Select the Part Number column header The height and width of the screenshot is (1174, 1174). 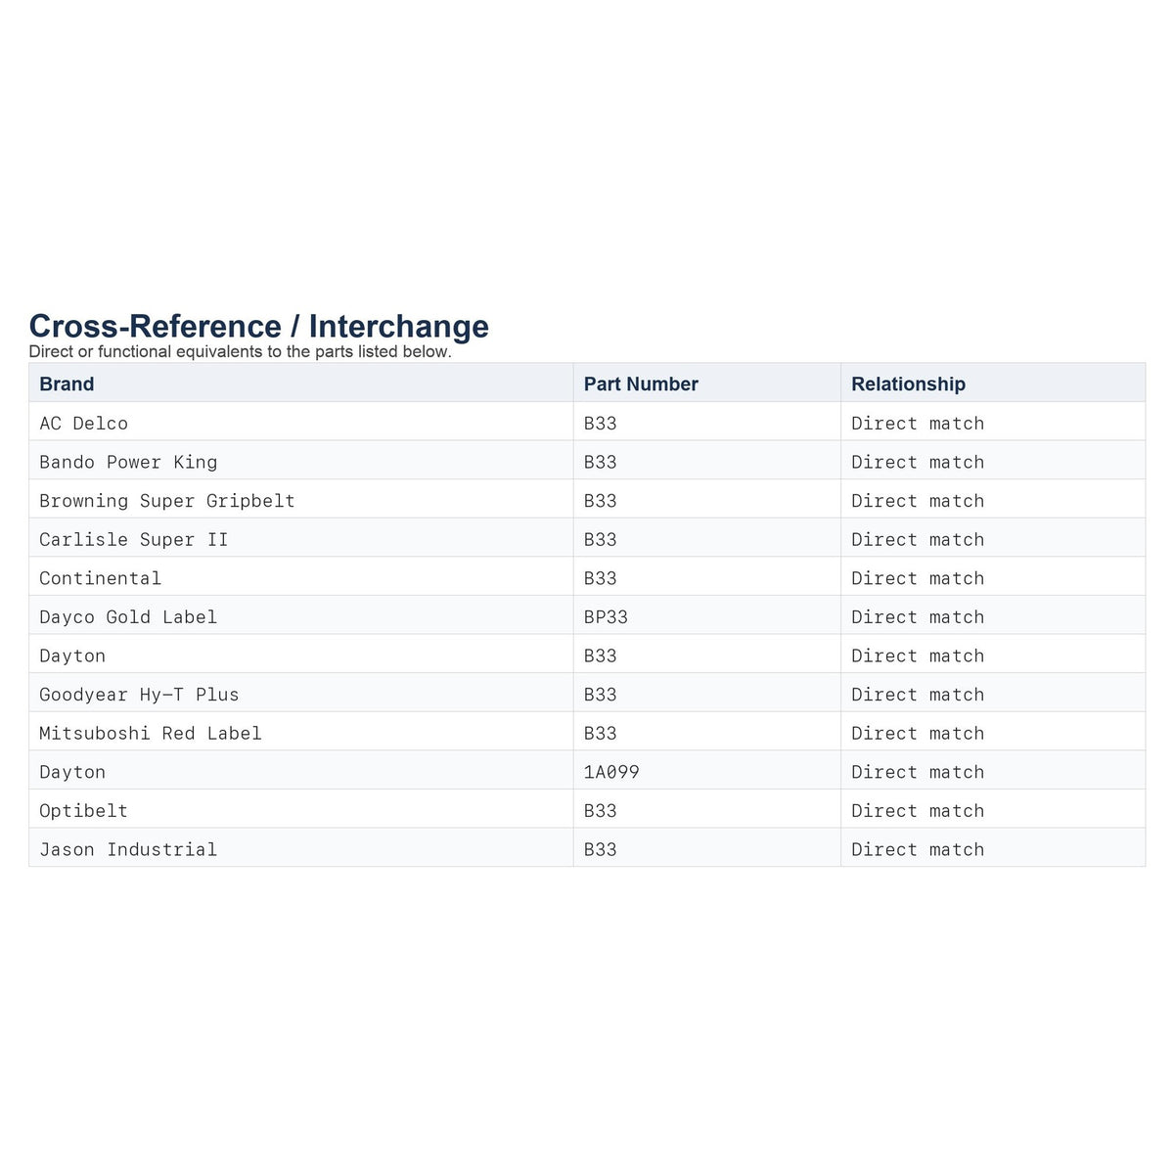[707, 384]
